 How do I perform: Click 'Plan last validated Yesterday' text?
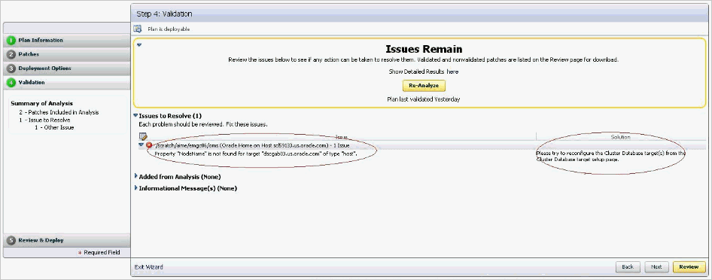coord(424,99)
